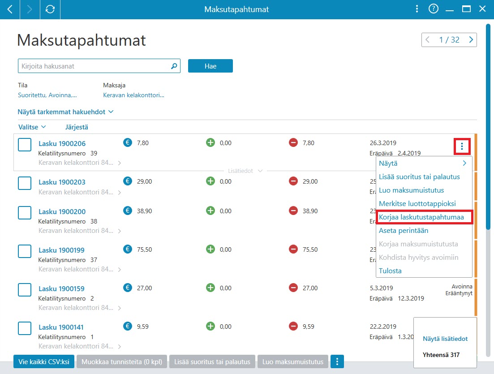494x374 pixels.
Task: Expand Lisätiedot under first invoice
Action: (x=245, y=171)
